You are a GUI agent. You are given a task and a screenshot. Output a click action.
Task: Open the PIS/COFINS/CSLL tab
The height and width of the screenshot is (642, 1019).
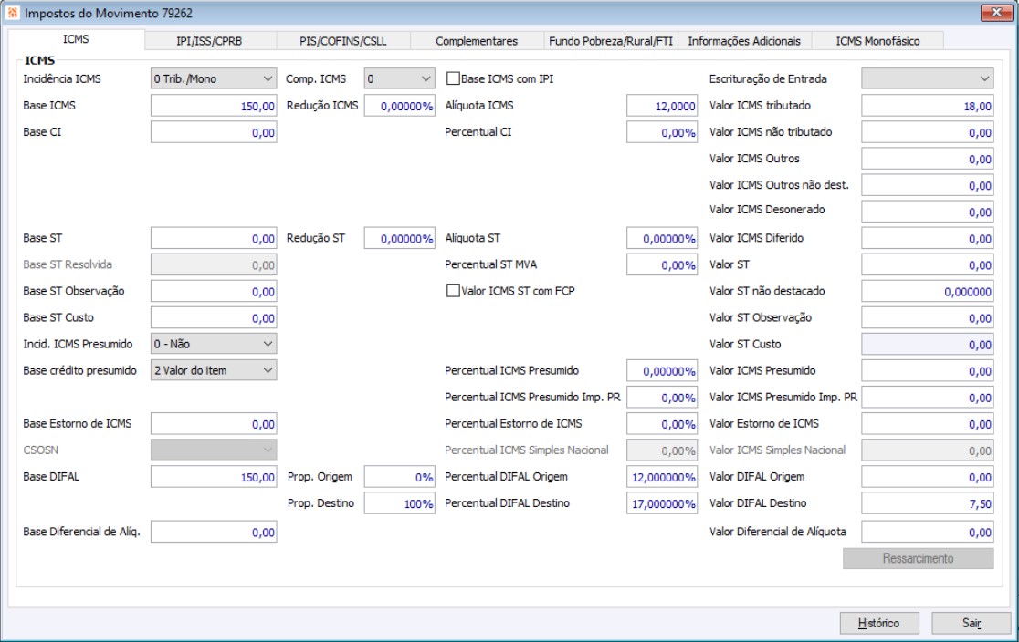coord(343,41)
